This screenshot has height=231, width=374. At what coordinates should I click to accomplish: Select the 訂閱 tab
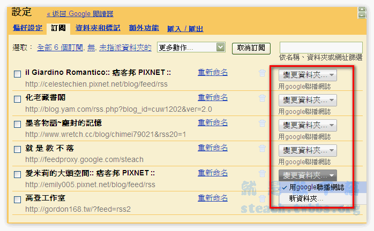[58, 28]
